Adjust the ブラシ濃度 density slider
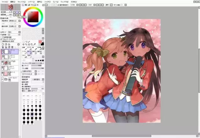Screen dimensions: 200x138 (38, 68)
